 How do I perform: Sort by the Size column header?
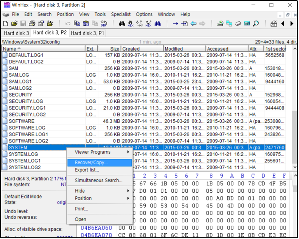[x=109, y=49]
